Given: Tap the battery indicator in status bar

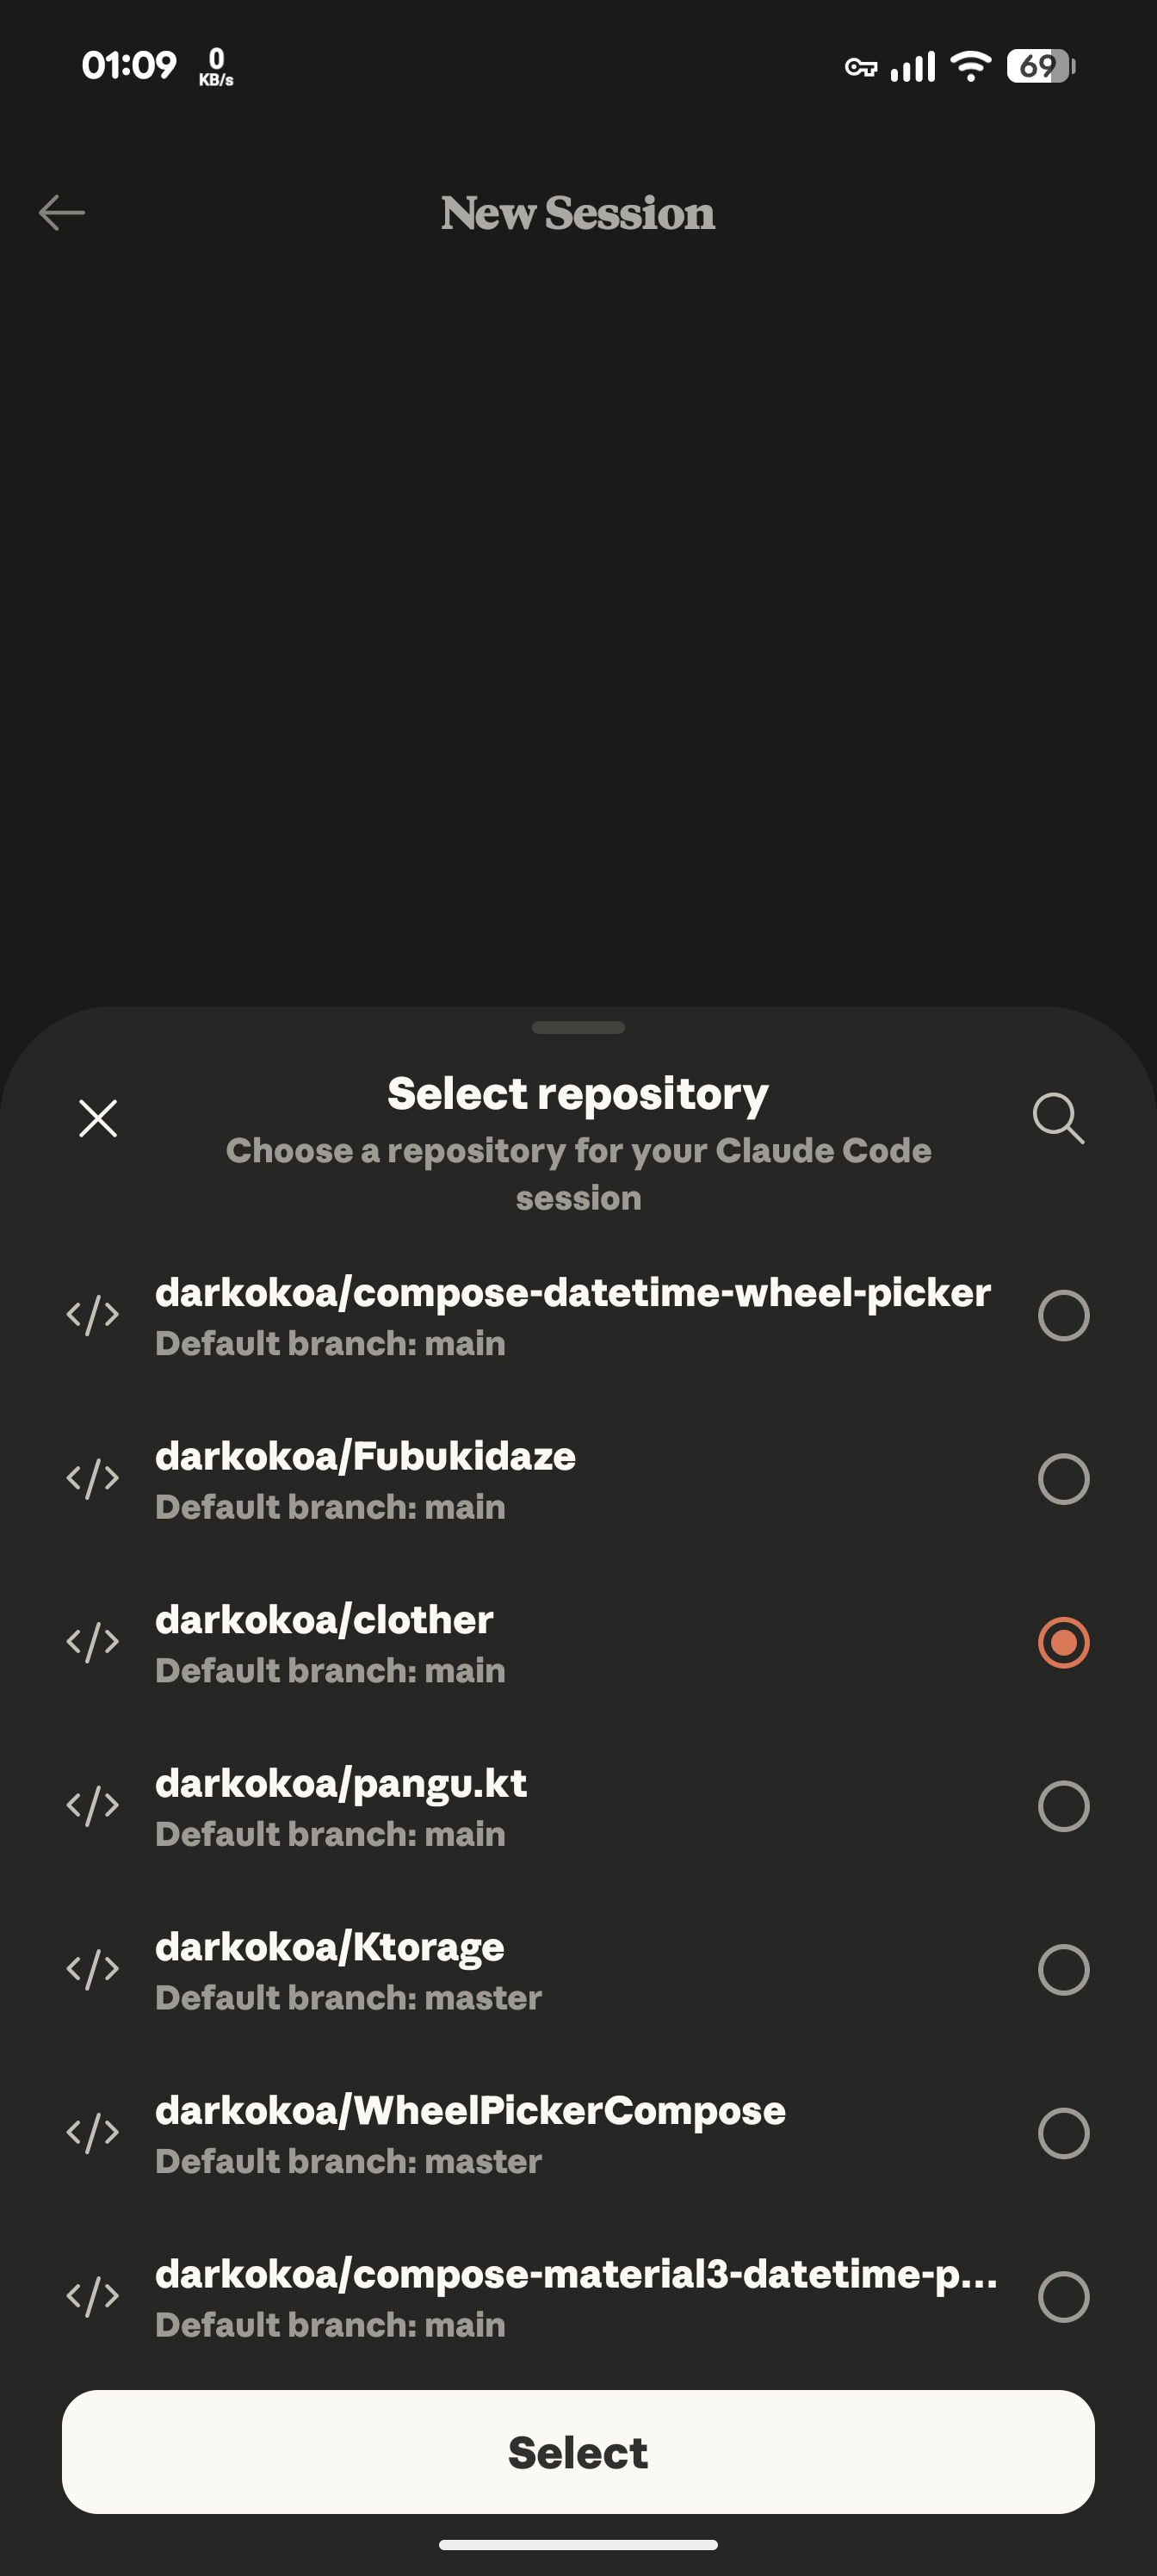Looking at the screenshot, I should 1040,67.
